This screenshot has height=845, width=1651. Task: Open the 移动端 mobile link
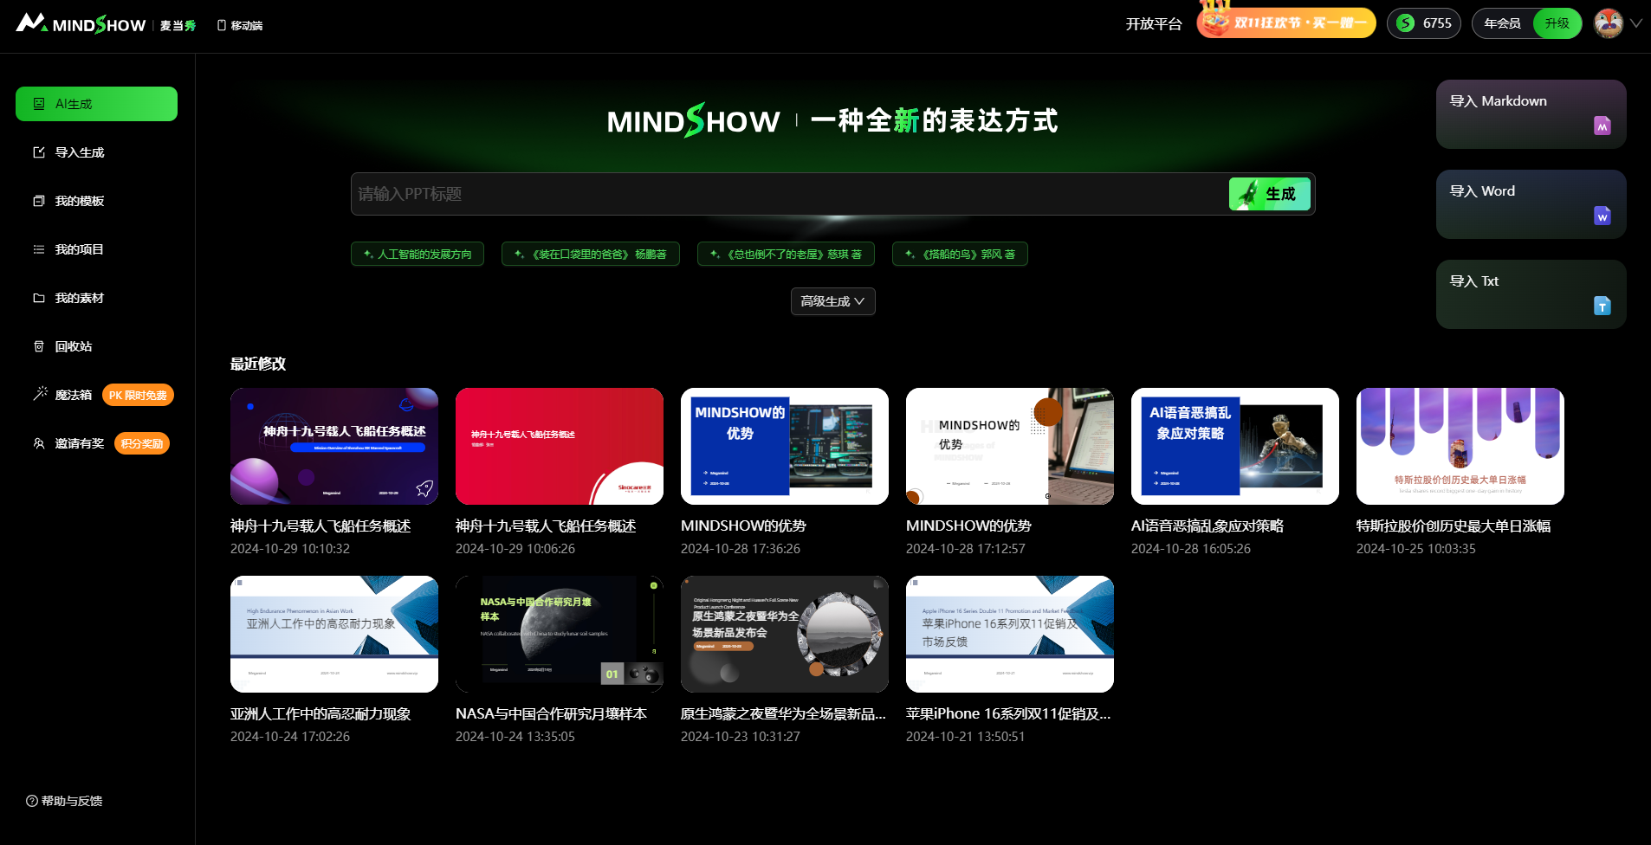[x=240, y=25]
